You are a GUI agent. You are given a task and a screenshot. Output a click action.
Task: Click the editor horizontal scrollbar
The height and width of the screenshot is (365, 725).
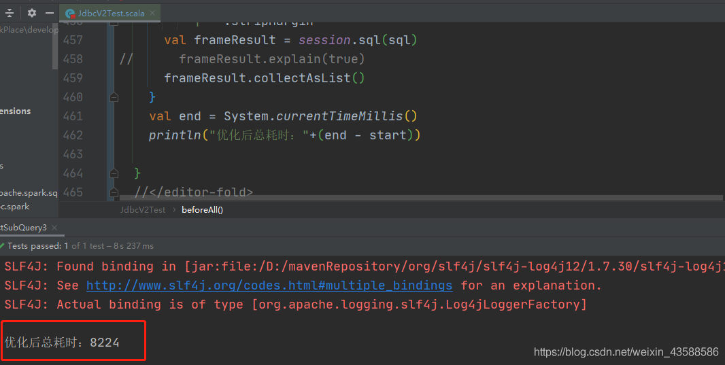click(x=421, y=198)
